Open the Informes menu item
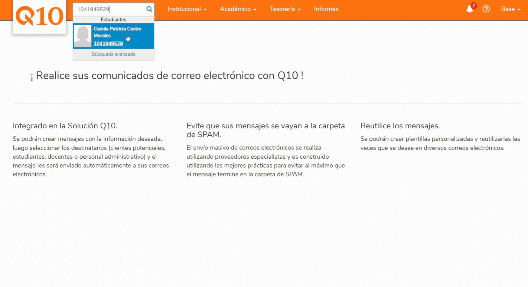This screenshot has width=528, height=287. click(x=326, y=9)
